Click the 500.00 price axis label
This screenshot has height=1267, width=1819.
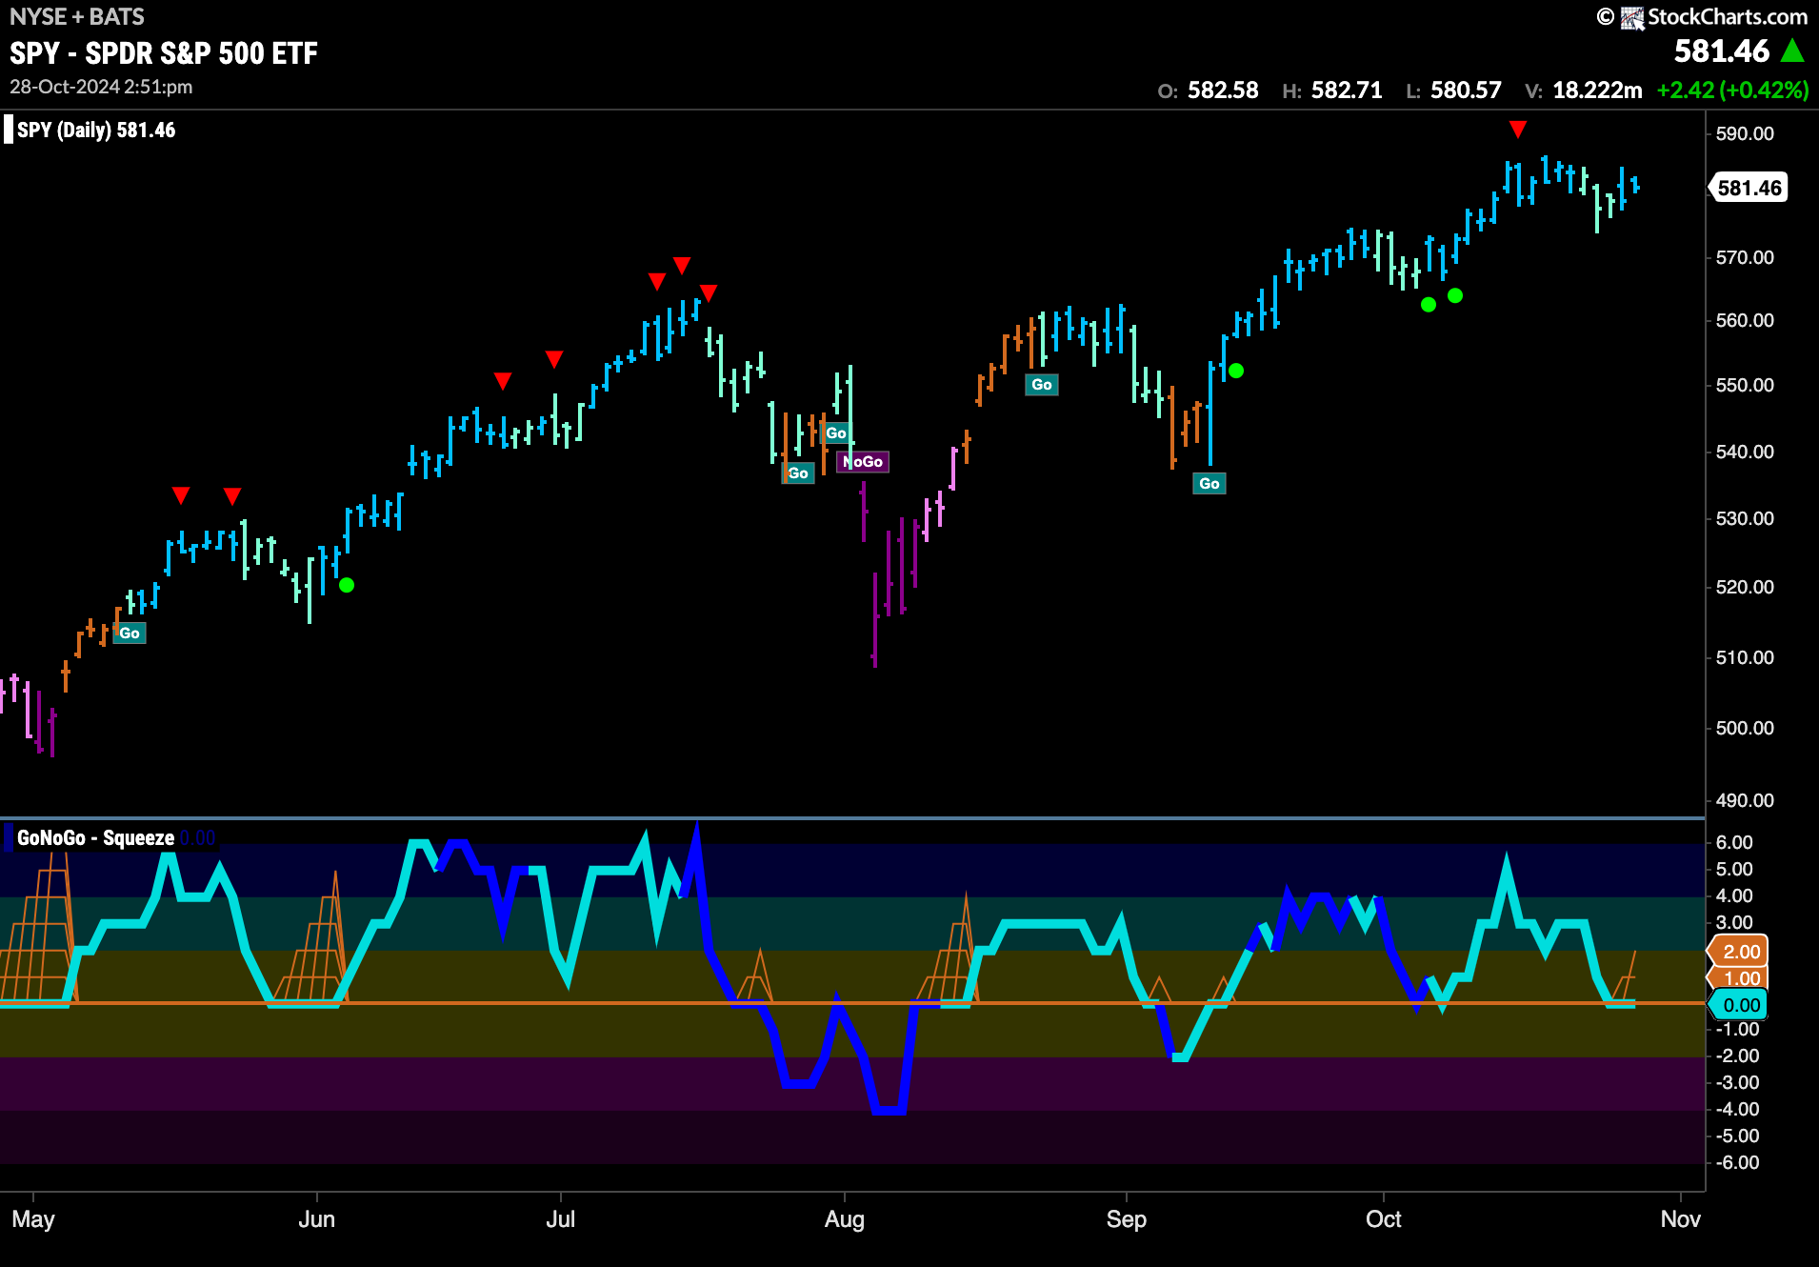1745,728
